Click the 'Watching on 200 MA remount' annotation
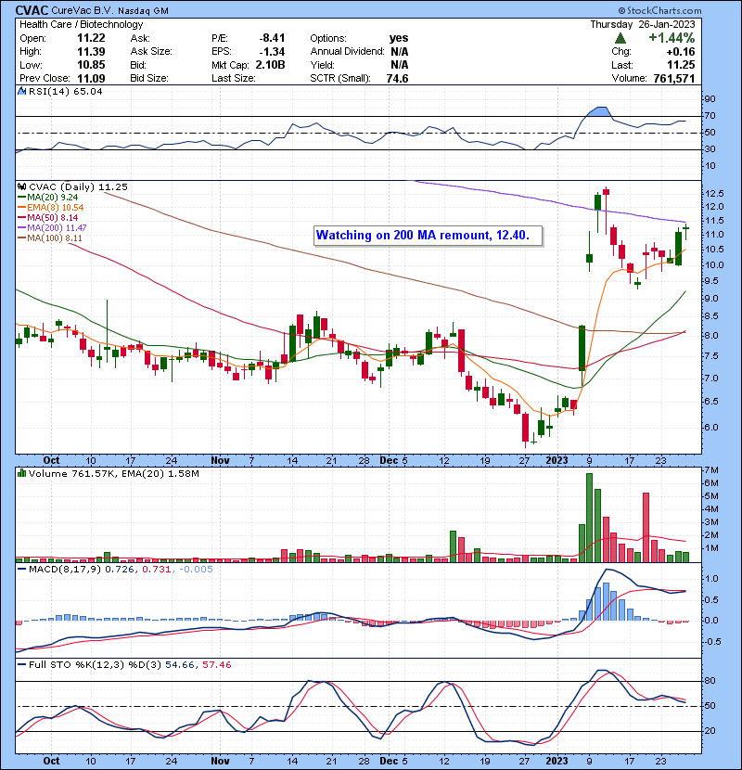This screenshot has width=742, height=770. click(423, 236)
